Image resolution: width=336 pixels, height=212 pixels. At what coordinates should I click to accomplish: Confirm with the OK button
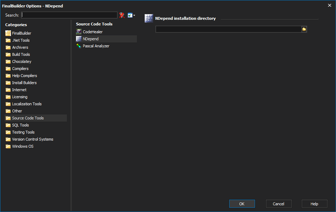242,204
